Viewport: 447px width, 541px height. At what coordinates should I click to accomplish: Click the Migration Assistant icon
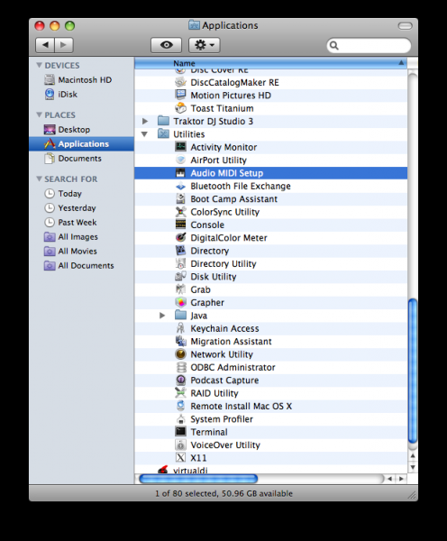[180, 341]
